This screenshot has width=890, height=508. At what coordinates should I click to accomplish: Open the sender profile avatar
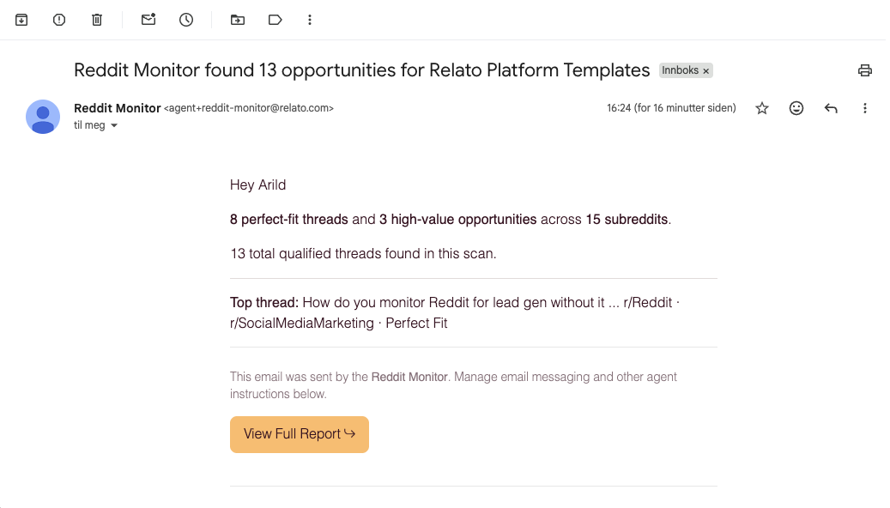(x=43, y=116)
